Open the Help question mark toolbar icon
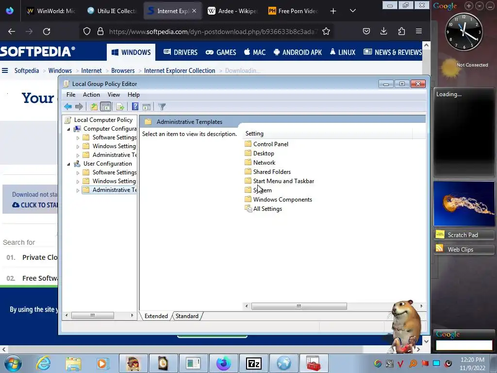 click(x=135, y=106)
